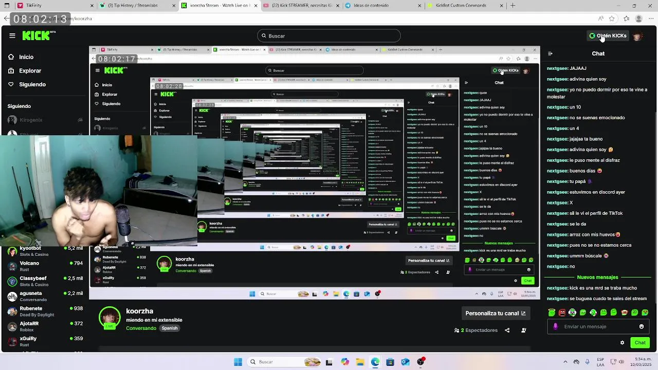658x370 pixels.
Task: Switch to top Kick STREAMER, necesitas tab
Action: [301, 6]
